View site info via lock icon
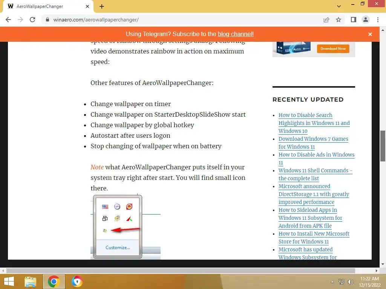This screenshot has width=386, height=289. tap(47, 20)
